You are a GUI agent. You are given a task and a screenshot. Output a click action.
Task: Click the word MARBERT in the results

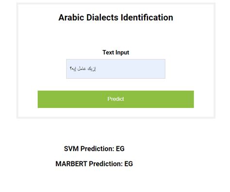(x=71, y=164)
